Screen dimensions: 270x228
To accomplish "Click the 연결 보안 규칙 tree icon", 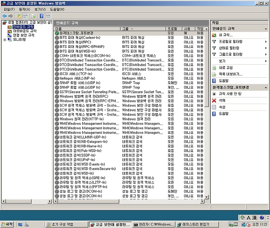I will click(10, 36).
